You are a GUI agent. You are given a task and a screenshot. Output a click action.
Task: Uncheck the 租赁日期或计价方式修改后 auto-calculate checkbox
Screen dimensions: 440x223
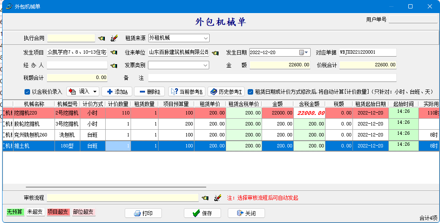[x=251, y=92]
